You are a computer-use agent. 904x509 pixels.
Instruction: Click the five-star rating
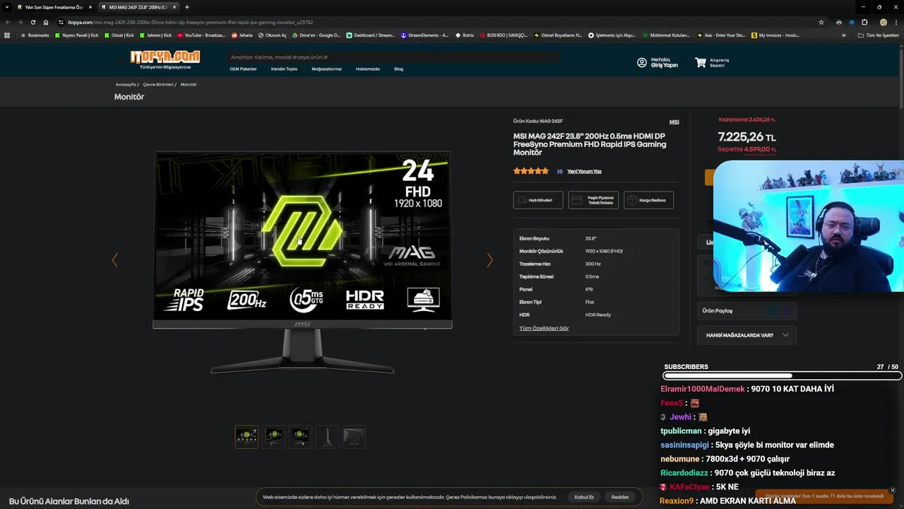(531, 171)
